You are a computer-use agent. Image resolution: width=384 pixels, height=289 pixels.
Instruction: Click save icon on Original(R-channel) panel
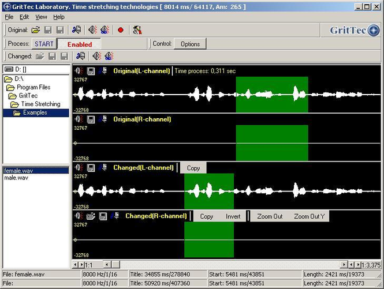[x=91, y=119]
